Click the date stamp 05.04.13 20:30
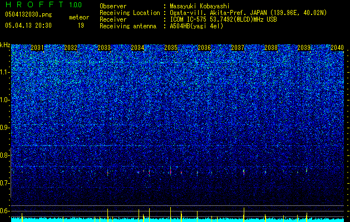 pyautogui.click(x=28, y=26)
